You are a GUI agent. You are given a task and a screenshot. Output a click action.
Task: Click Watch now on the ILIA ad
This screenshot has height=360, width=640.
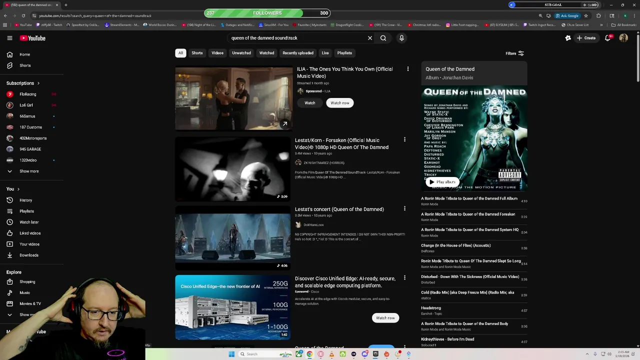[340, 103]
